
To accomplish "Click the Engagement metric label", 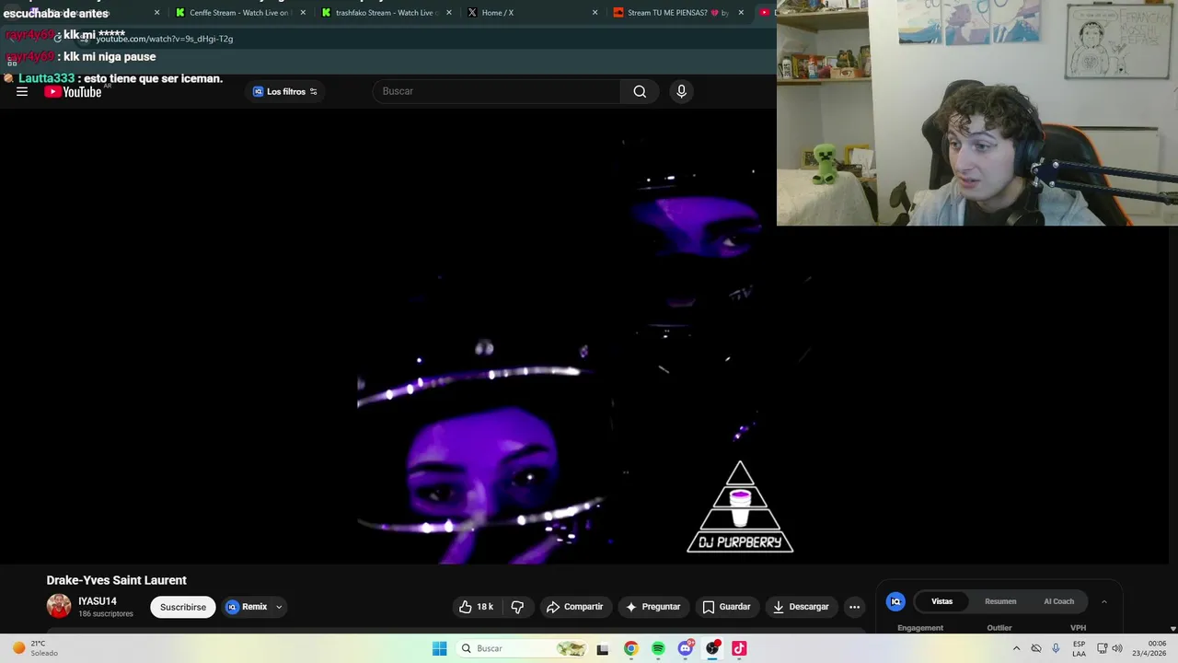I will [x=920, y=628].
